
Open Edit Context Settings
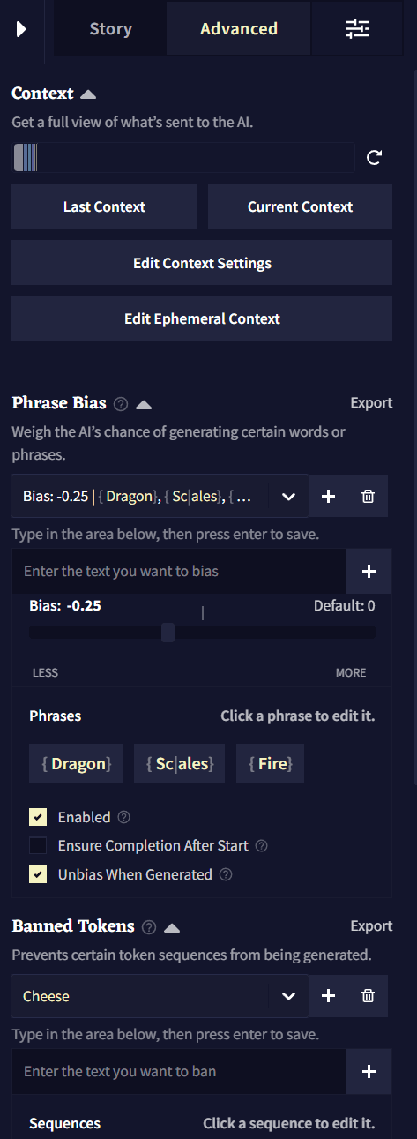[x=202, y=263]
